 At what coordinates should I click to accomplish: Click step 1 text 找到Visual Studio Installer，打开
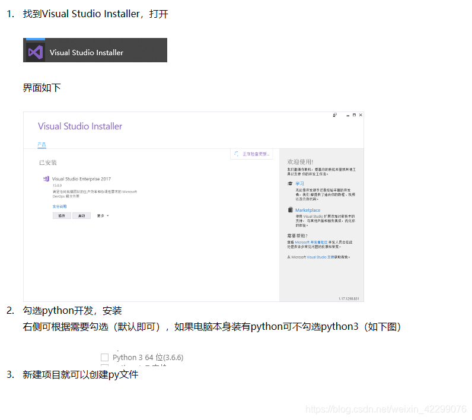pos(95,14)
